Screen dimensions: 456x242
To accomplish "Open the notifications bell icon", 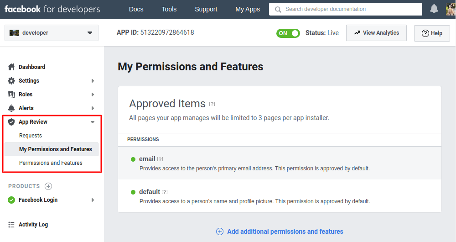I will coord(434,9).
